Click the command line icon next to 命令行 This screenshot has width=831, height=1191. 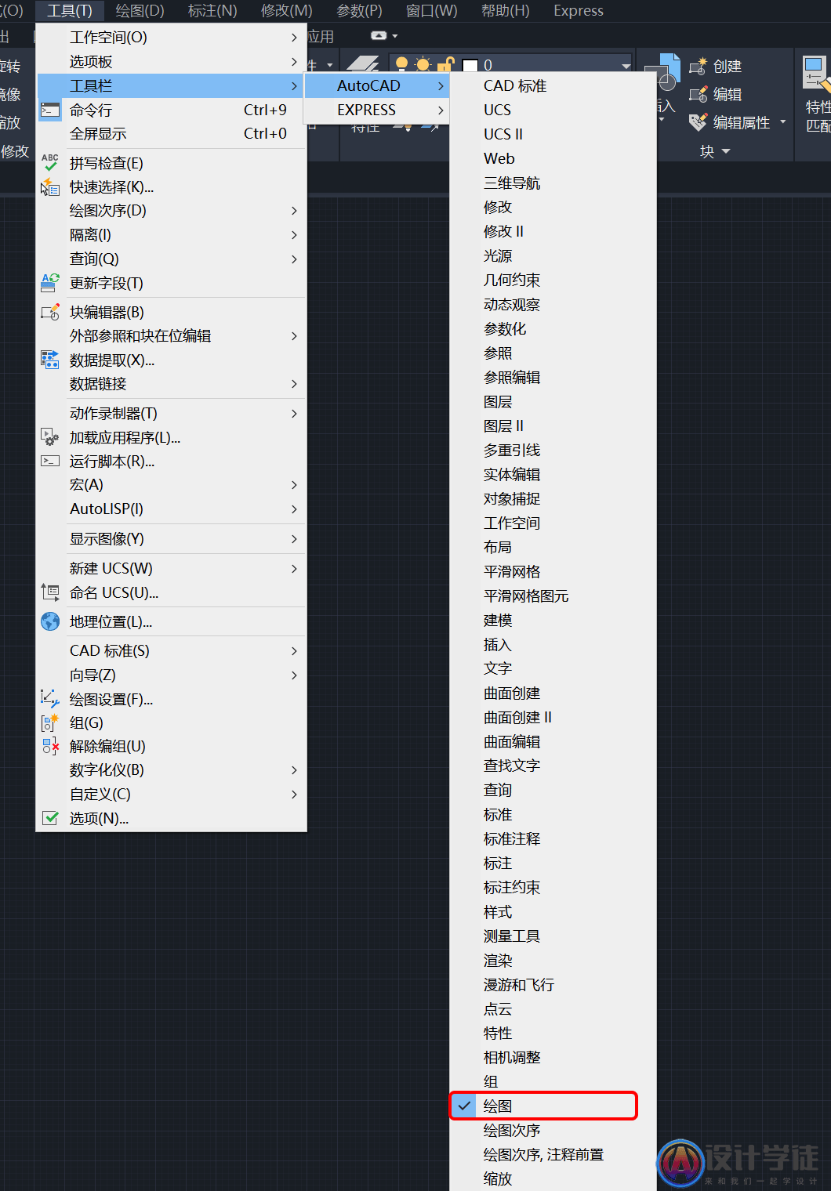point(50,110)
